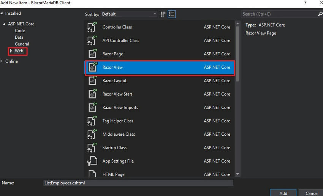Switch to small icons list view
This screenshot has height=196, width=323.
[172, 14]
